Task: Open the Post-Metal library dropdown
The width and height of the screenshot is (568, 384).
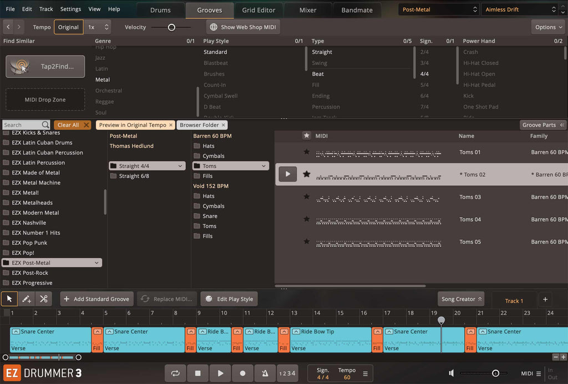Action: tap(439, 9)
